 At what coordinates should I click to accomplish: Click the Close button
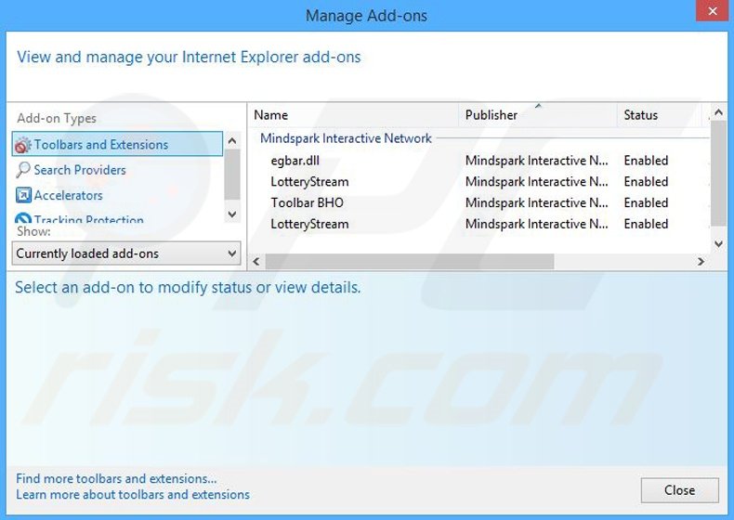click(x=680, y=490)
